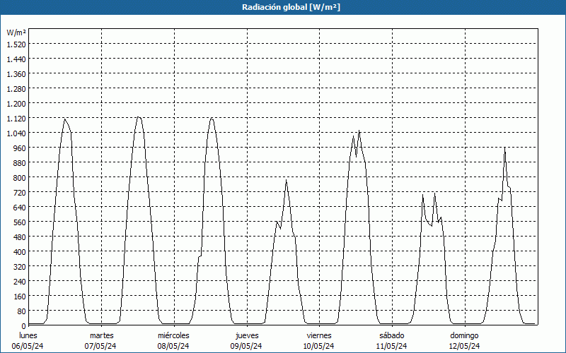Click the 'martes' day label
This screenshot has width=566, height=353.
(x=101, y=335)
